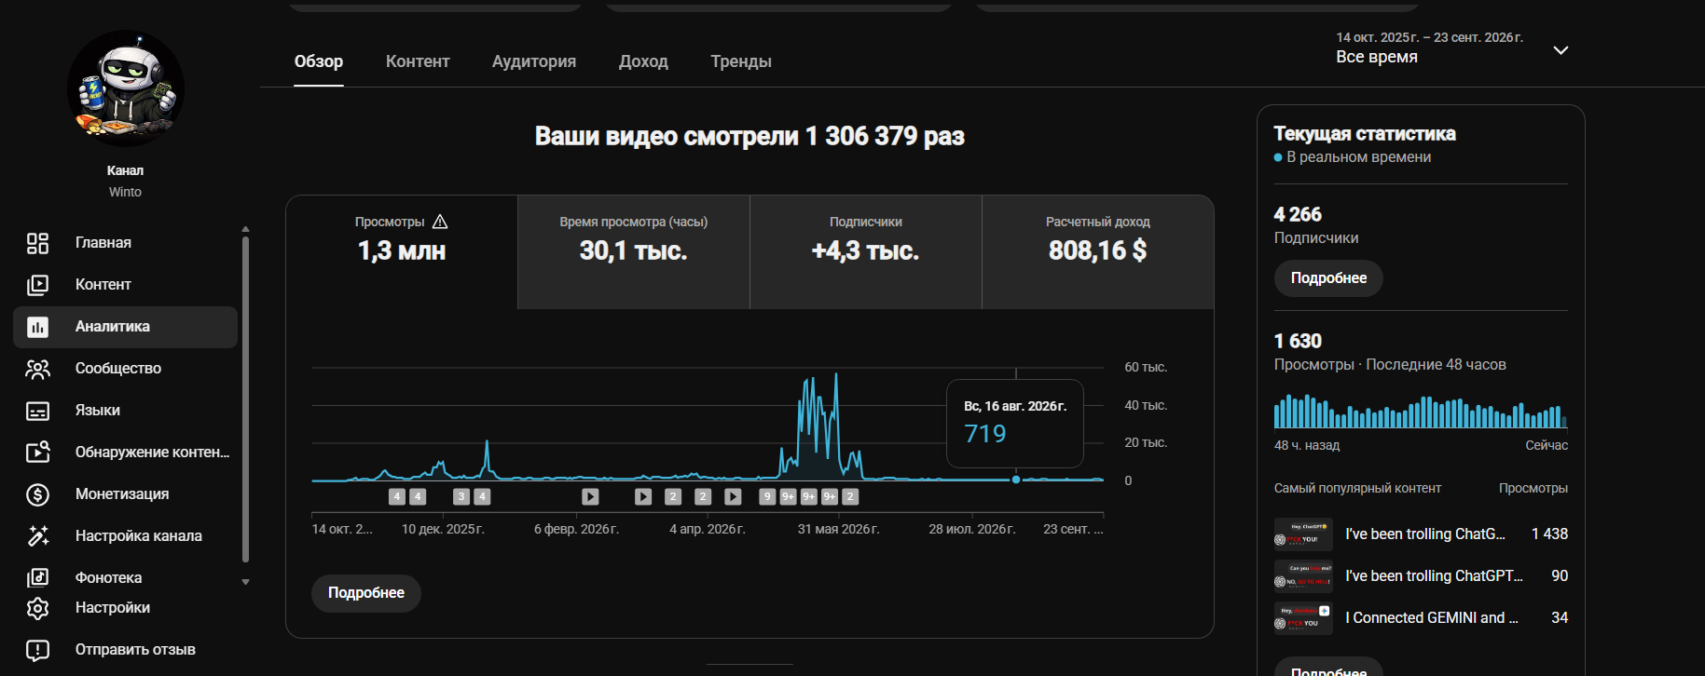
Task: Click the warning triangle beside Просмотры
Action: (440, 222)
